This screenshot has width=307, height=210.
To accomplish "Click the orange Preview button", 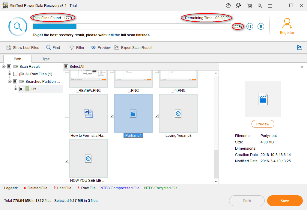I will tap(263, 124).
